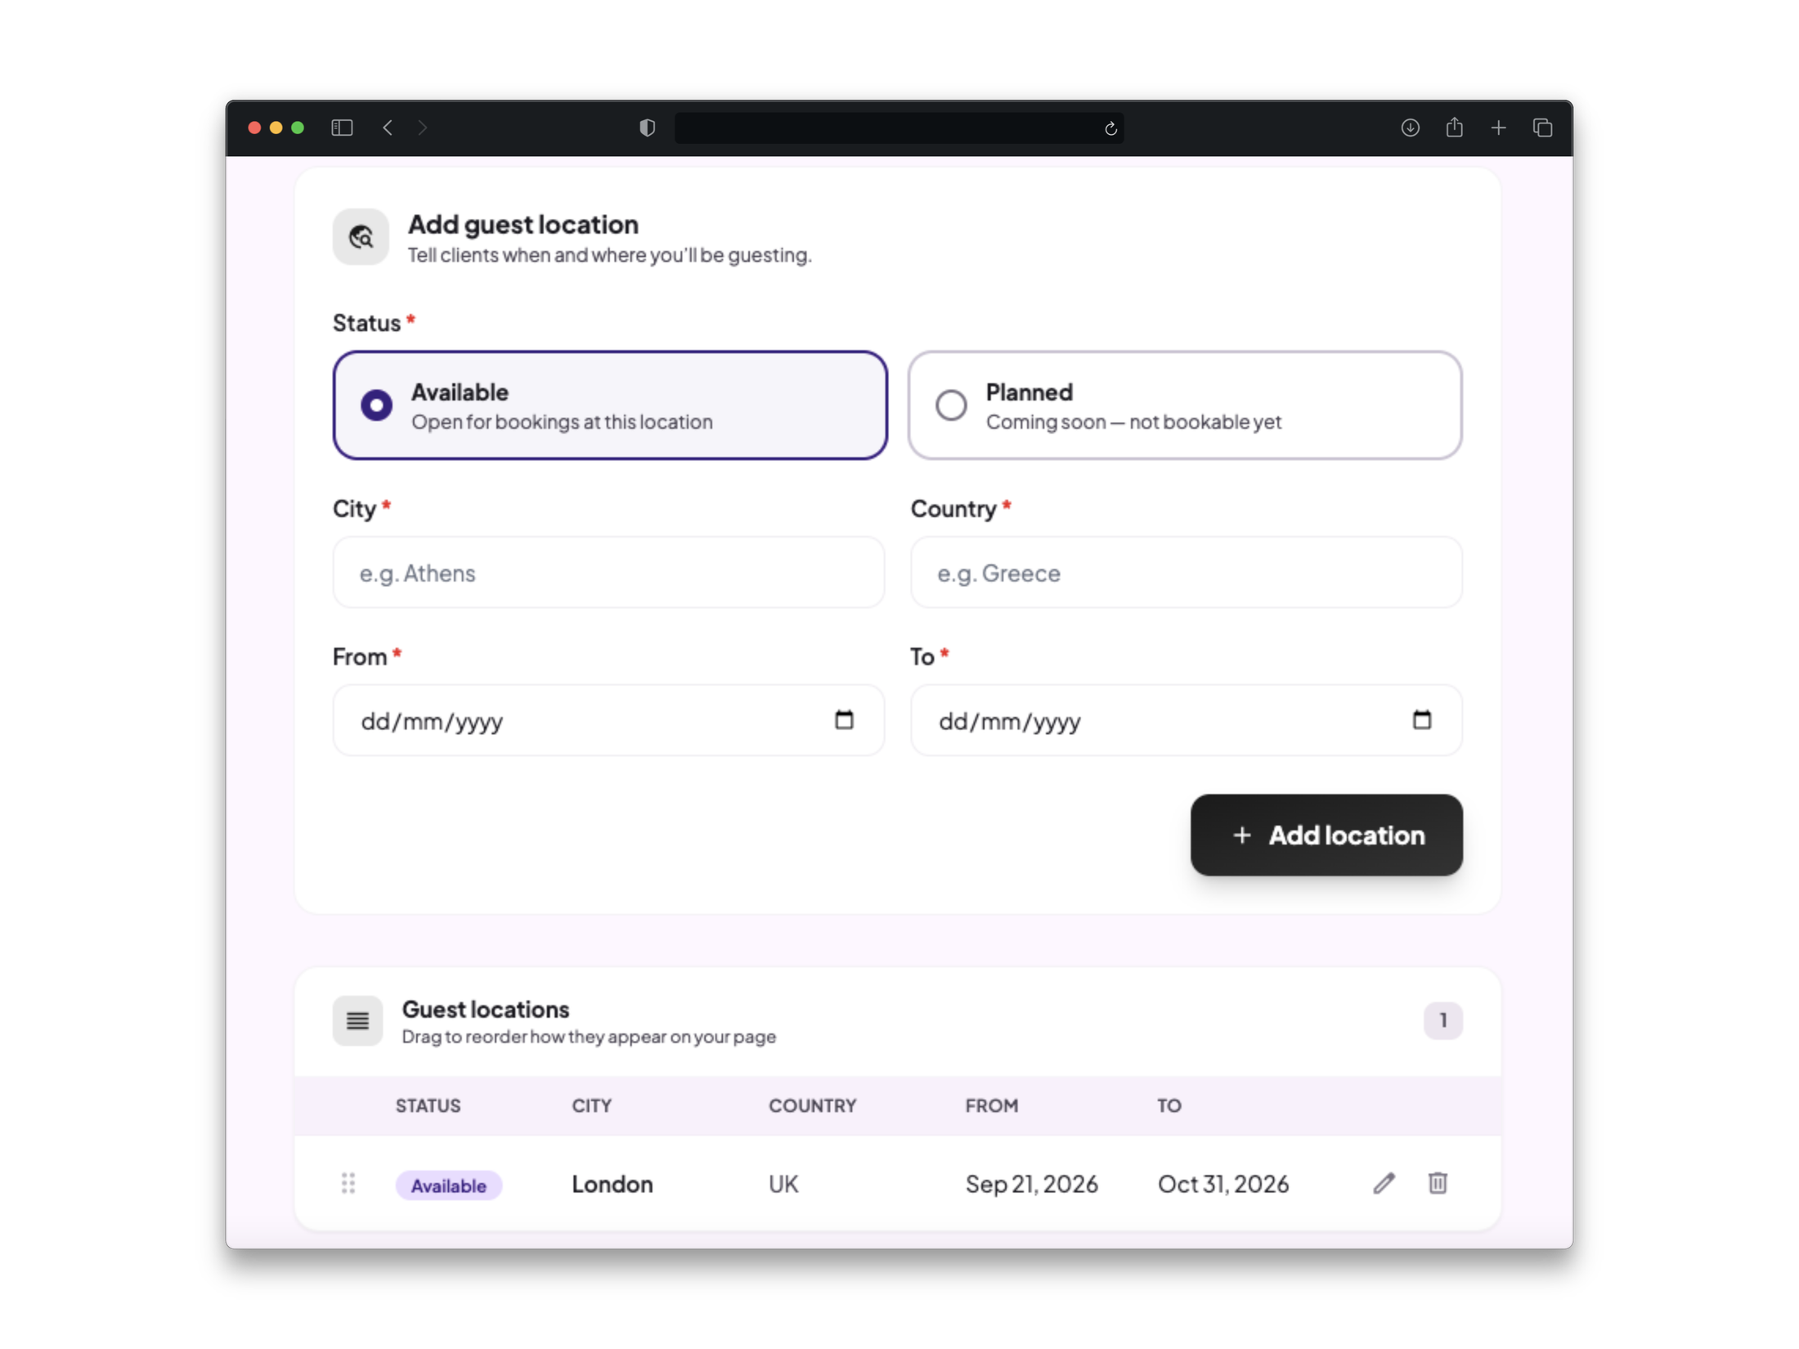Show the tab overview icon
The width and height of the screenshot is (1799, 1349).
point(1542,128)
